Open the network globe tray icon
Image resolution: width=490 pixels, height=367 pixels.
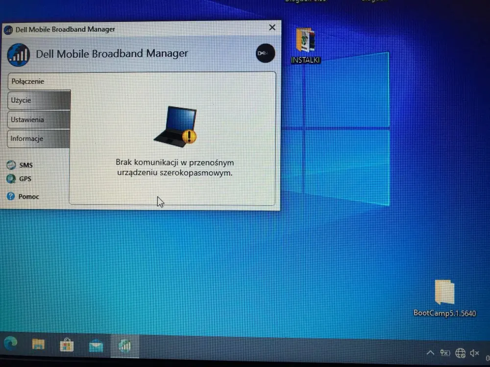[x=460, y=353]
